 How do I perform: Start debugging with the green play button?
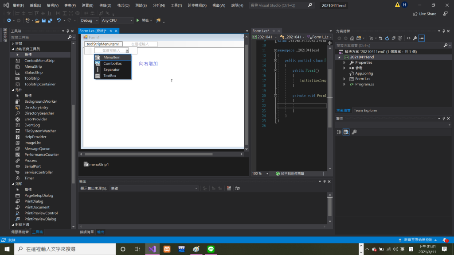[138, 20]
